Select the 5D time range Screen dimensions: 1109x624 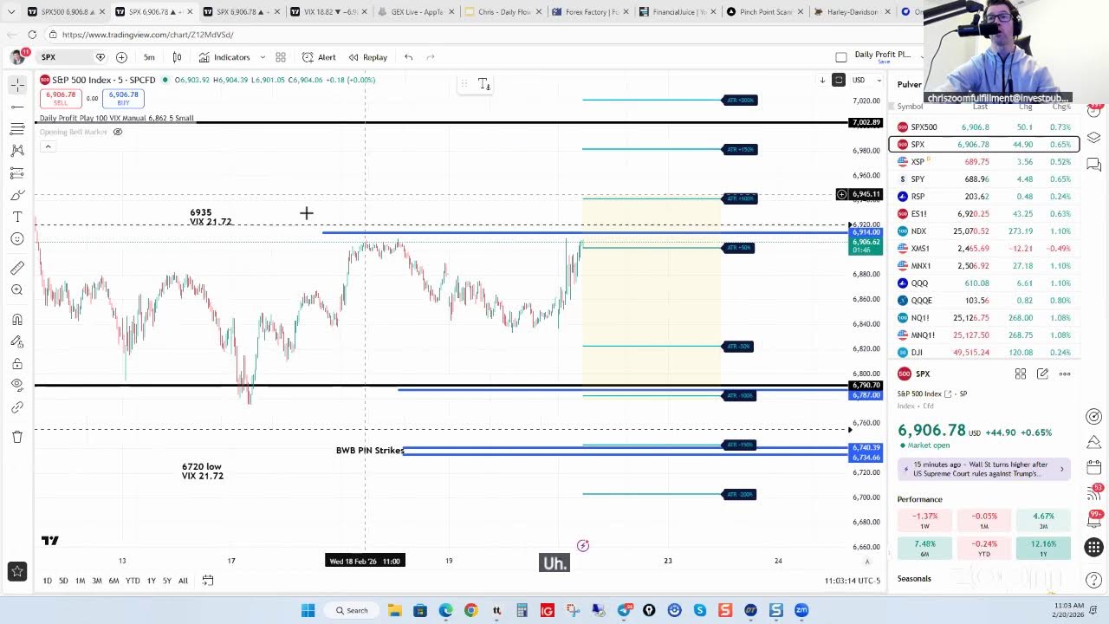63,581
